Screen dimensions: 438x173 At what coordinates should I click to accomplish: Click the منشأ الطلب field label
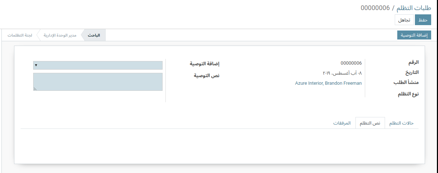(x=406, y=83)
